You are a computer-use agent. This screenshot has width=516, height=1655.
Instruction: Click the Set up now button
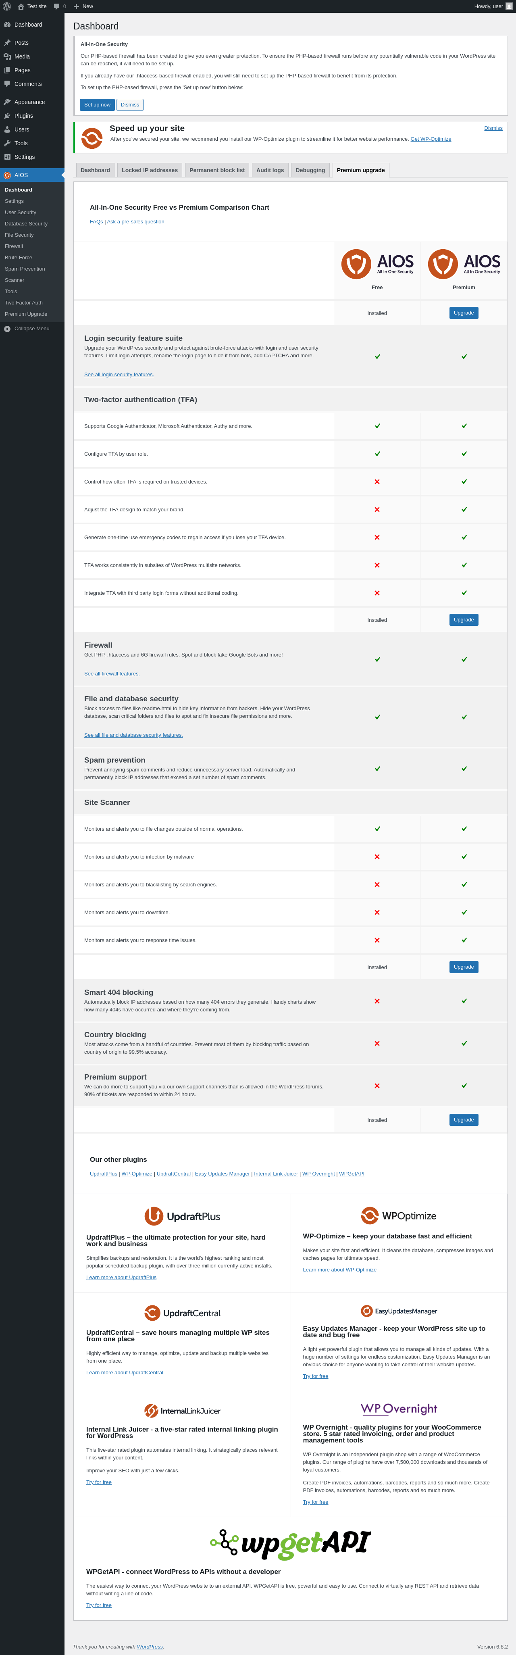pos(97,105)
